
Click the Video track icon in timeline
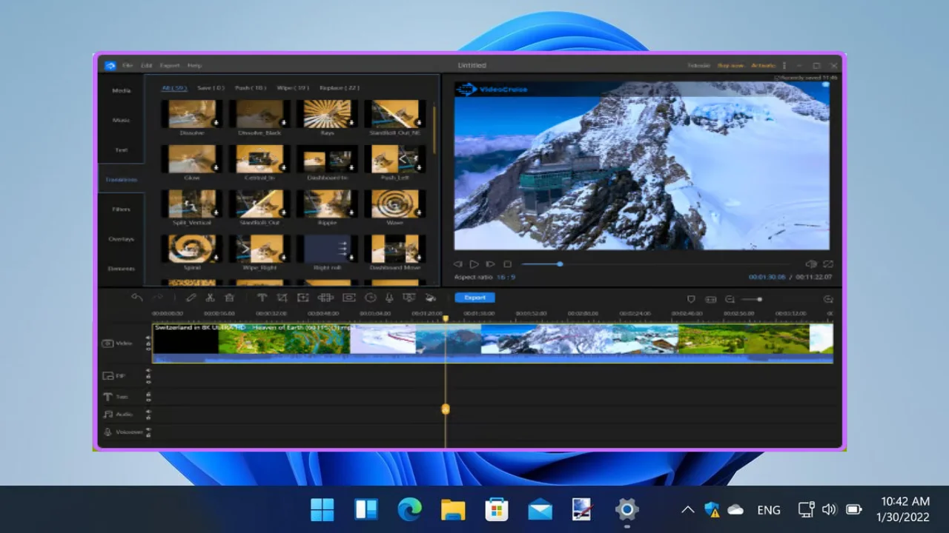tap(107, 343)
